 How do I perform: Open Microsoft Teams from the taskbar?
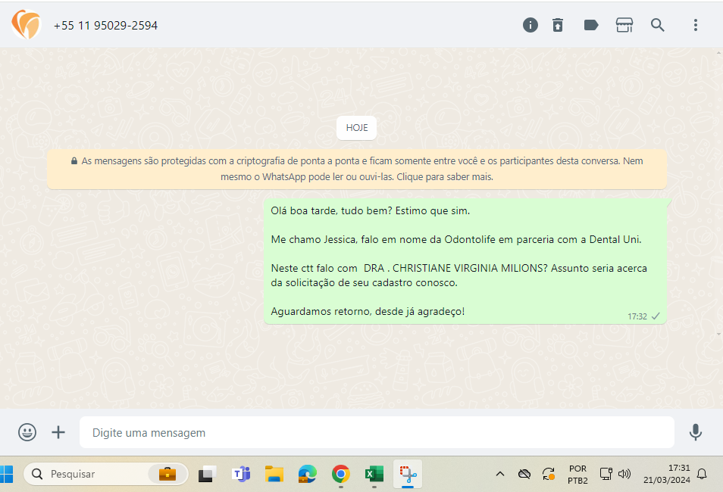241,474
